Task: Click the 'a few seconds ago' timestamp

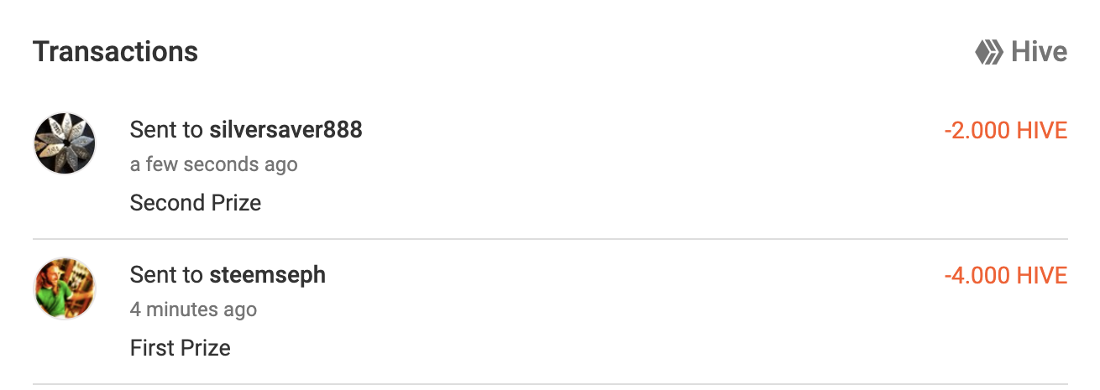Action: coord(214,164)
